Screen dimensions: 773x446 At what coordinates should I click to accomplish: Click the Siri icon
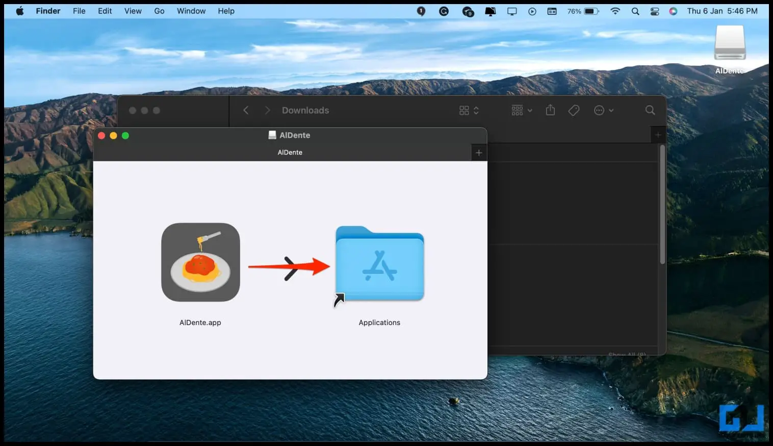pos(673,11)
